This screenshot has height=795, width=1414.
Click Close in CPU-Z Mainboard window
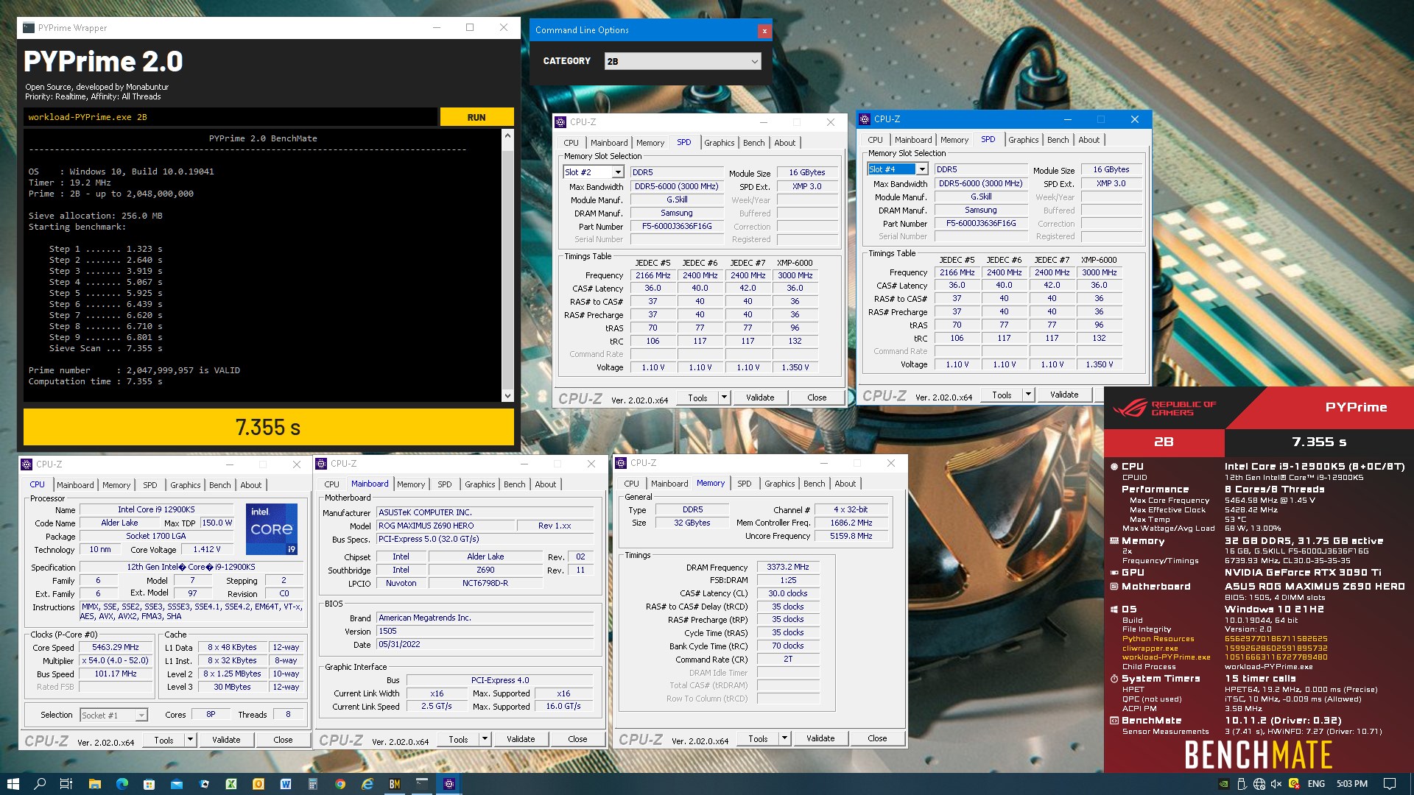coord(577,739)
